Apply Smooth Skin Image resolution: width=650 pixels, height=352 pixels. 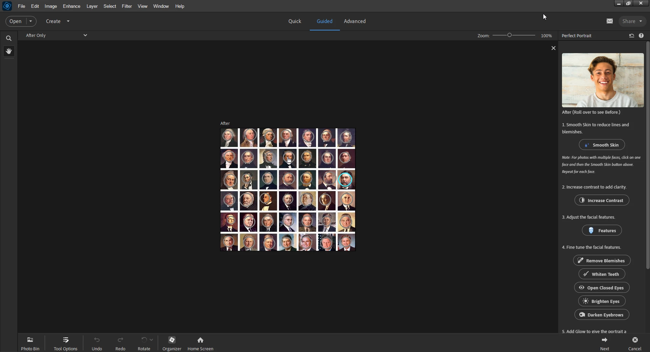(602, 145)
